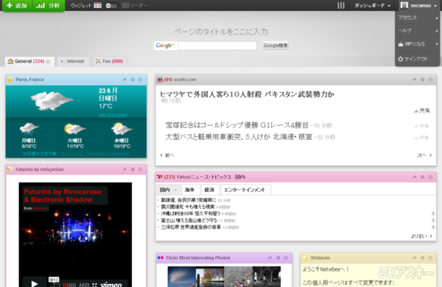The width and height of the screenshot is (442, 287).
Task: Switch to the Internet tab
Action: click(x=73, y=61)
